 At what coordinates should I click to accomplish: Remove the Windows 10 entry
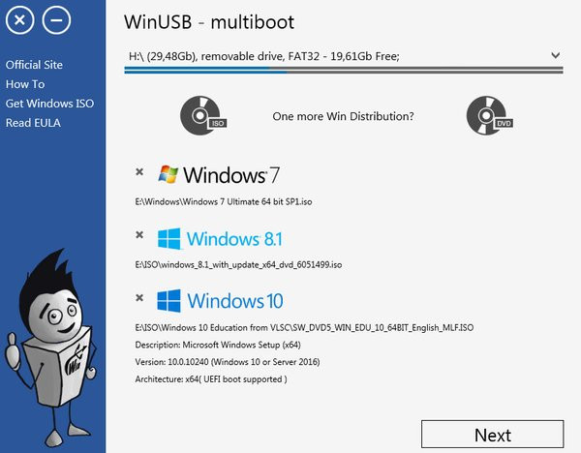pyautogui.click(x=139, y=297)
